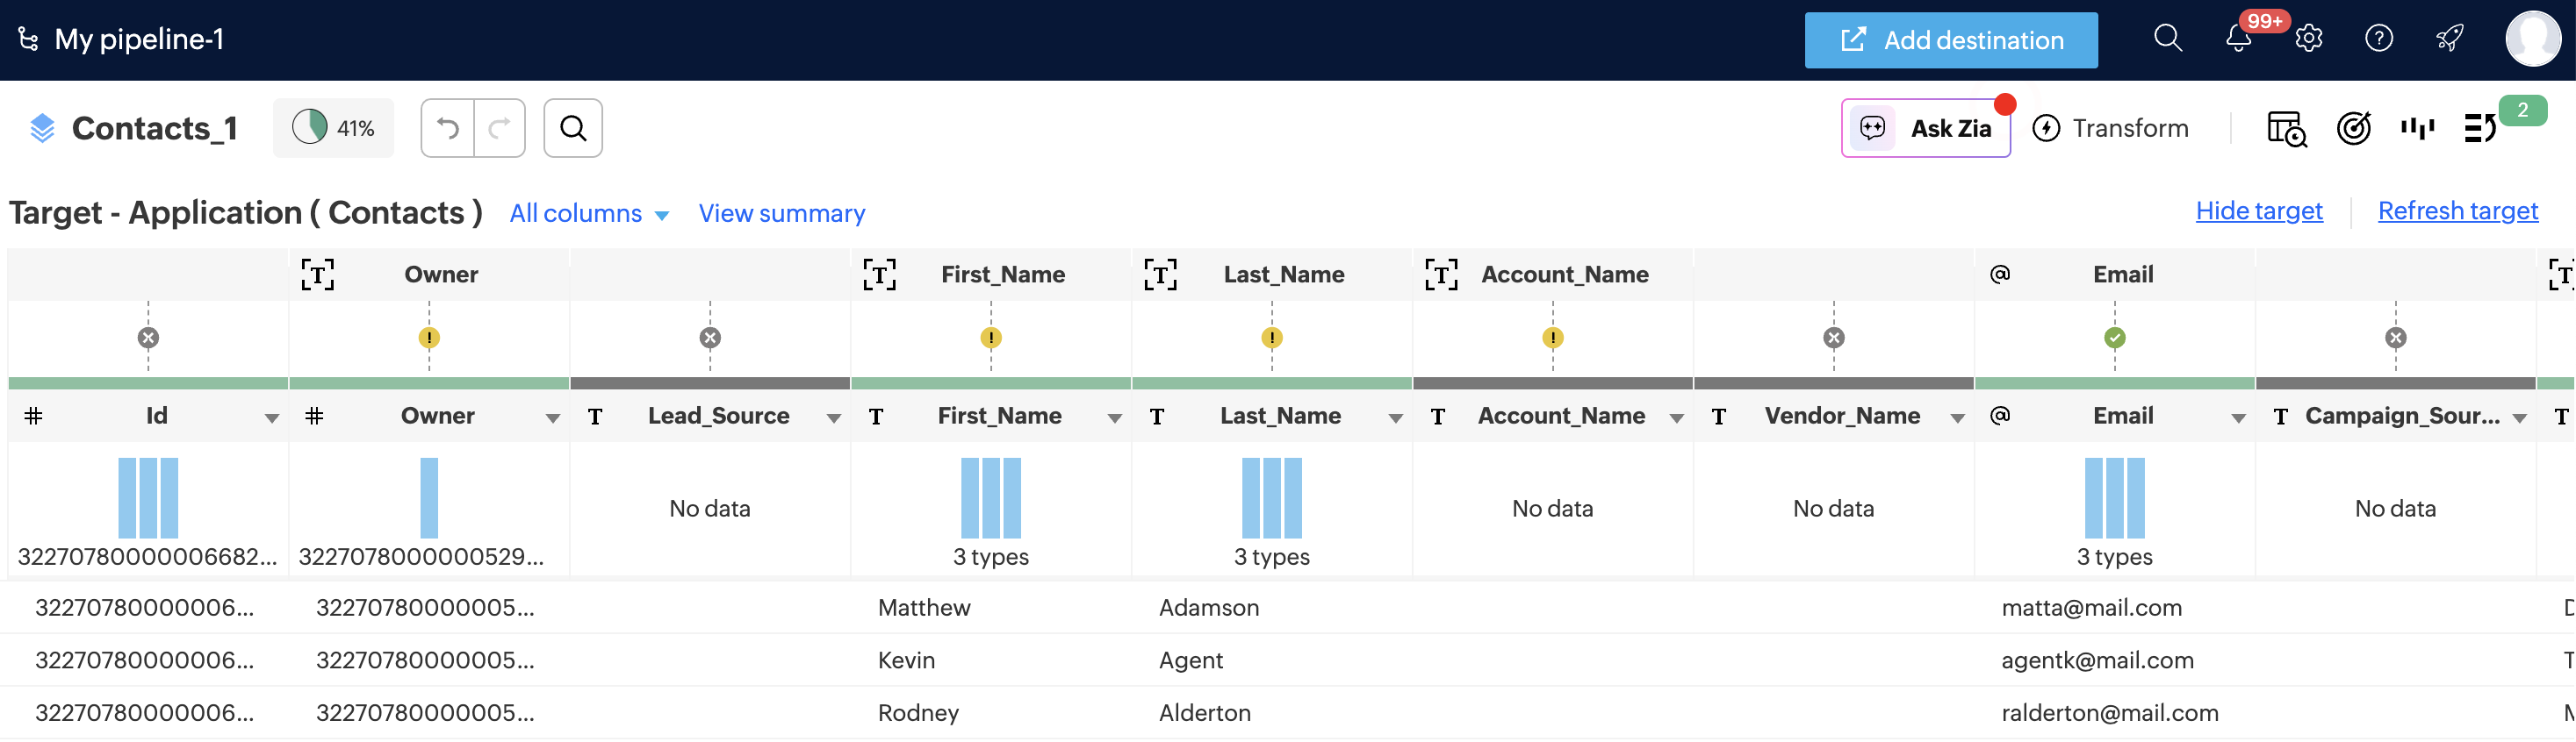This screenshot has height=742, width=2576.
Task: Open the Vendor_Name column dropdown arrow
Action: (1957, 417)
